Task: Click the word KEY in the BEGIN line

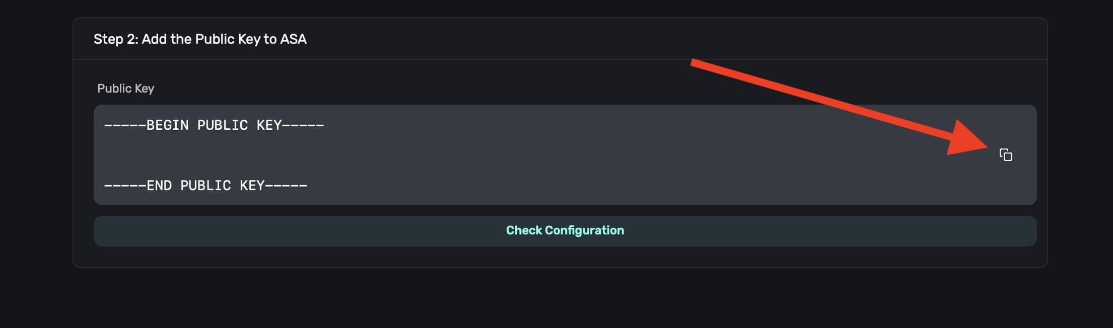Action: pos(269,125)
